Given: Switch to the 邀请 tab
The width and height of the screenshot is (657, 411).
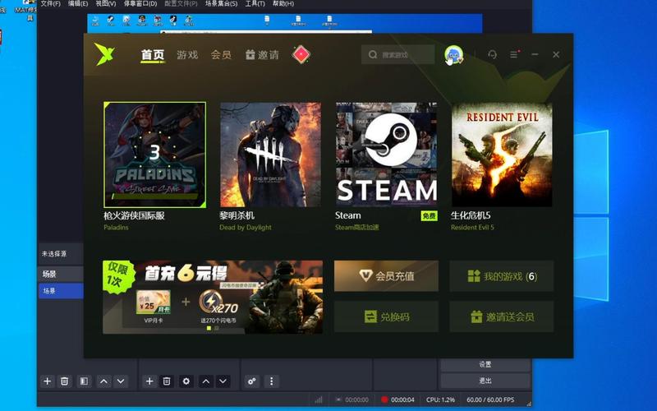Looking at the screenshot, I should pyautogui.click(x=262, y=55).
